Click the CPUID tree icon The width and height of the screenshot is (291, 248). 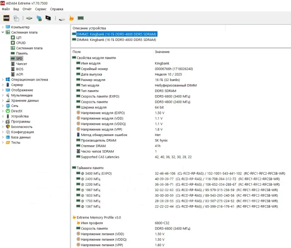tap(13, 43)
